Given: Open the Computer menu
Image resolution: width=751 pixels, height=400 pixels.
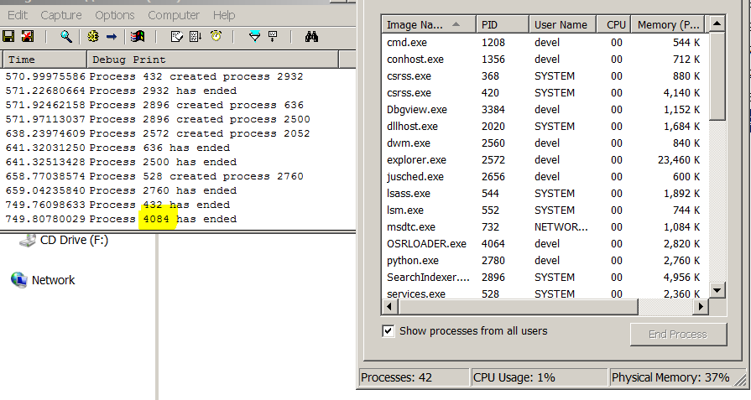Looking at the screenshot, I should pos(174,15).
